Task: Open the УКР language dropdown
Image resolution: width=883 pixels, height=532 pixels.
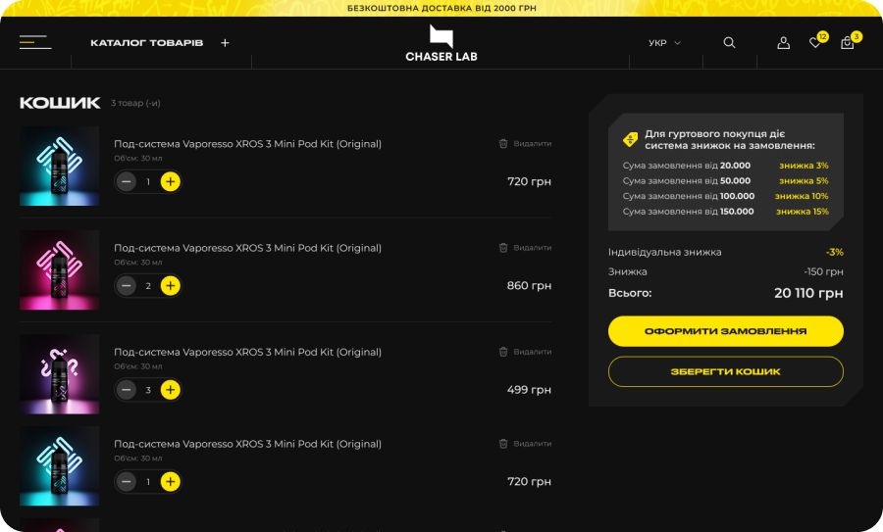Action: [x=664, y=43]
